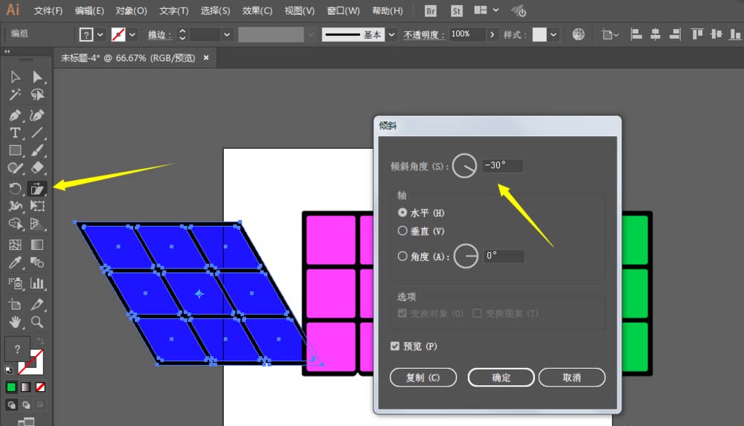Expand the stroke profile 基本 dropdown
This screenshot has height=426, width=744.
391,35
